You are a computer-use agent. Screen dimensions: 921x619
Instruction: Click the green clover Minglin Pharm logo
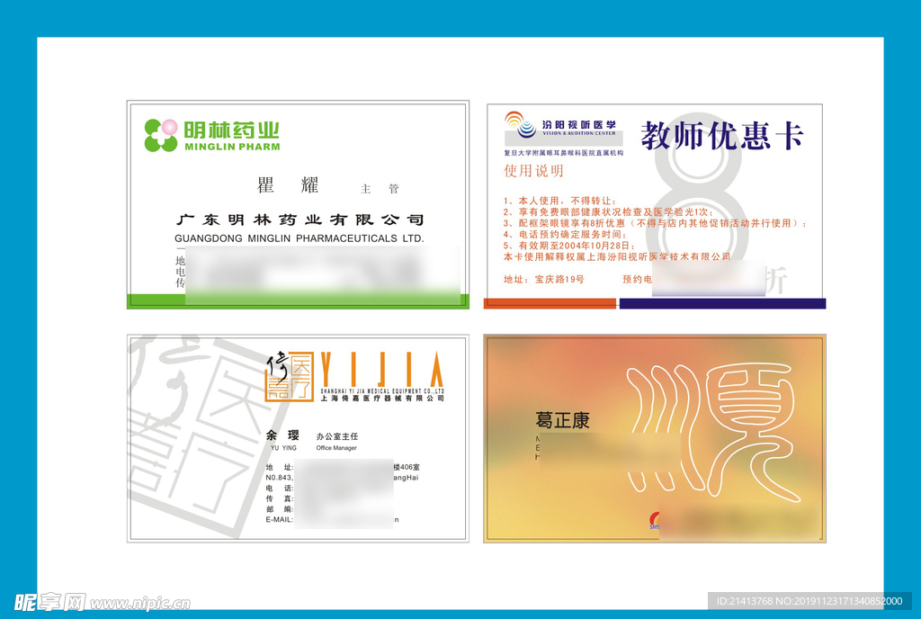(161, 135)
